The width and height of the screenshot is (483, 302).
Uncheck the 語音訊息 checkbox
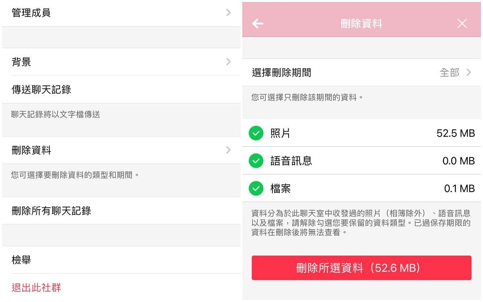tap(256, 161)
